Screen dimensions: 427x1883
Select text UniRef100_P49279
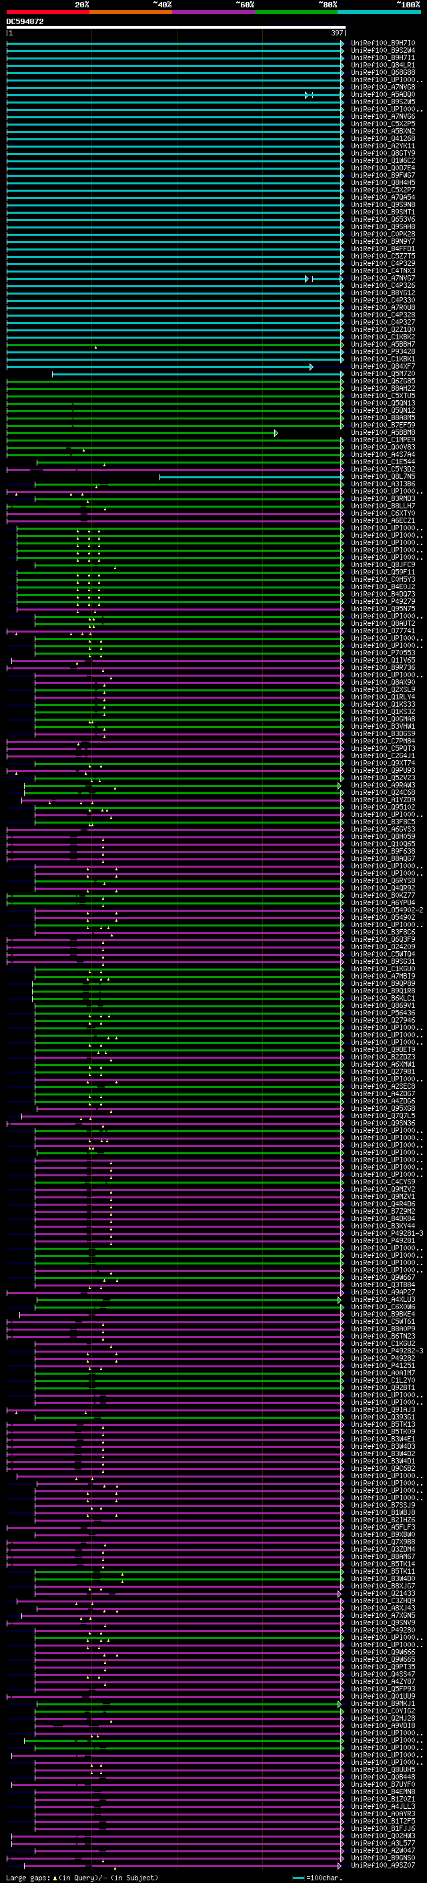click(x=382, y=601)
